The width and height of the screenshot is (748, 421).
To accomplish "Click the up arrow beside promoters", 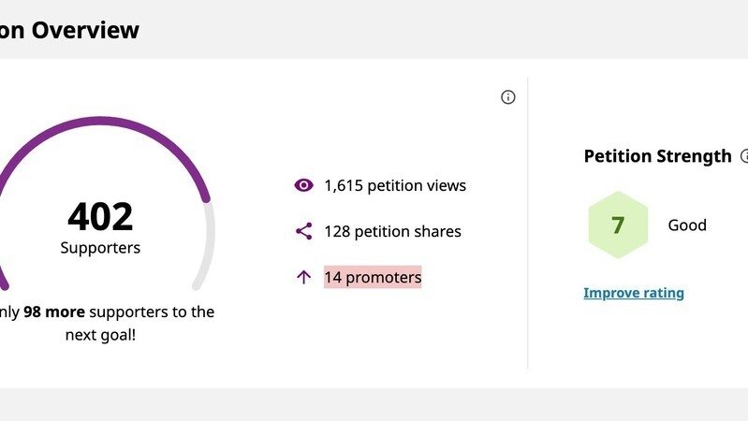I will click(x=303, y=277).
